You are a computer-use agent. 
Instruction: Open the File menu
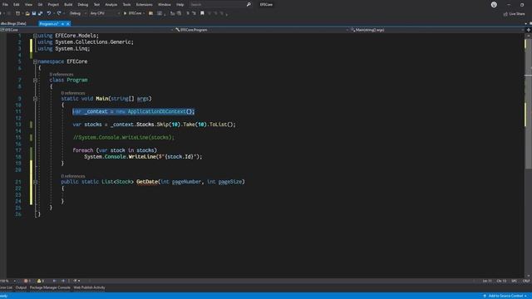(5, 5)
